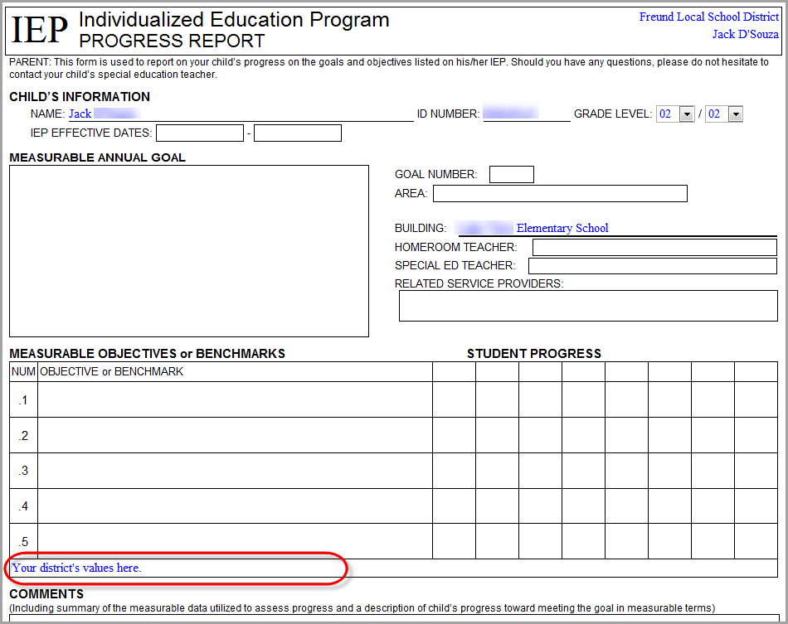The image size is (788, 624).
Task: Click the Related Service Providers box
Action: [588, 306]
